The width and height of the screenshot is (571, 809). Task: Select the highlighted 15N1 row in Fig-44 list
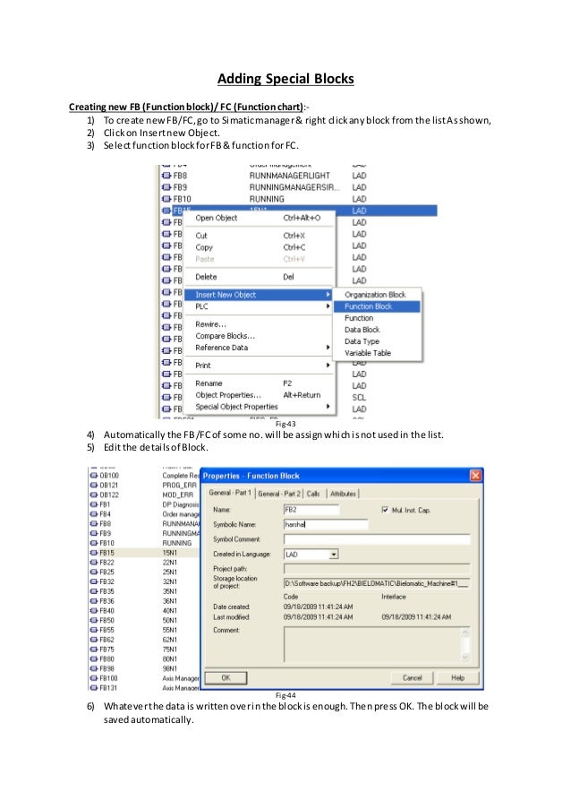[144, 553]
